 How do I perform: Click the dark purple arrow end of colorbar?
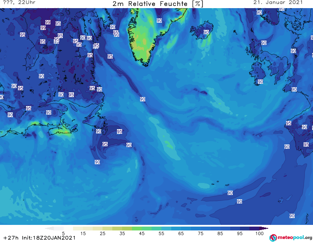265,228
